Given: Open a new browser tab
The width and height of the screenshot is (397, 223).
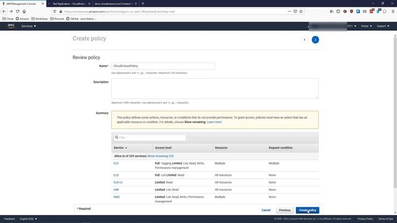Looking at the screenshot, I should point(143,4).
